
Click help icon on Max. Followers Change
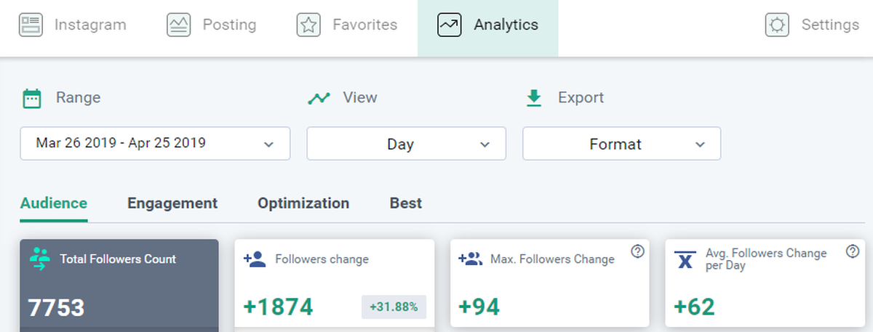(638, 251)
